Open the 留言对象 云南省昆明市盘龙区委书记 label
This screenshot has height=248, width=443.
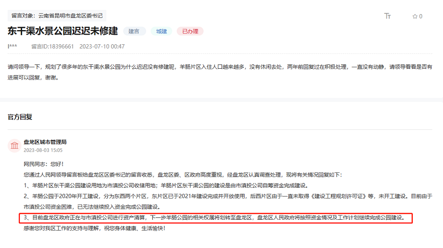click(57, 16)
